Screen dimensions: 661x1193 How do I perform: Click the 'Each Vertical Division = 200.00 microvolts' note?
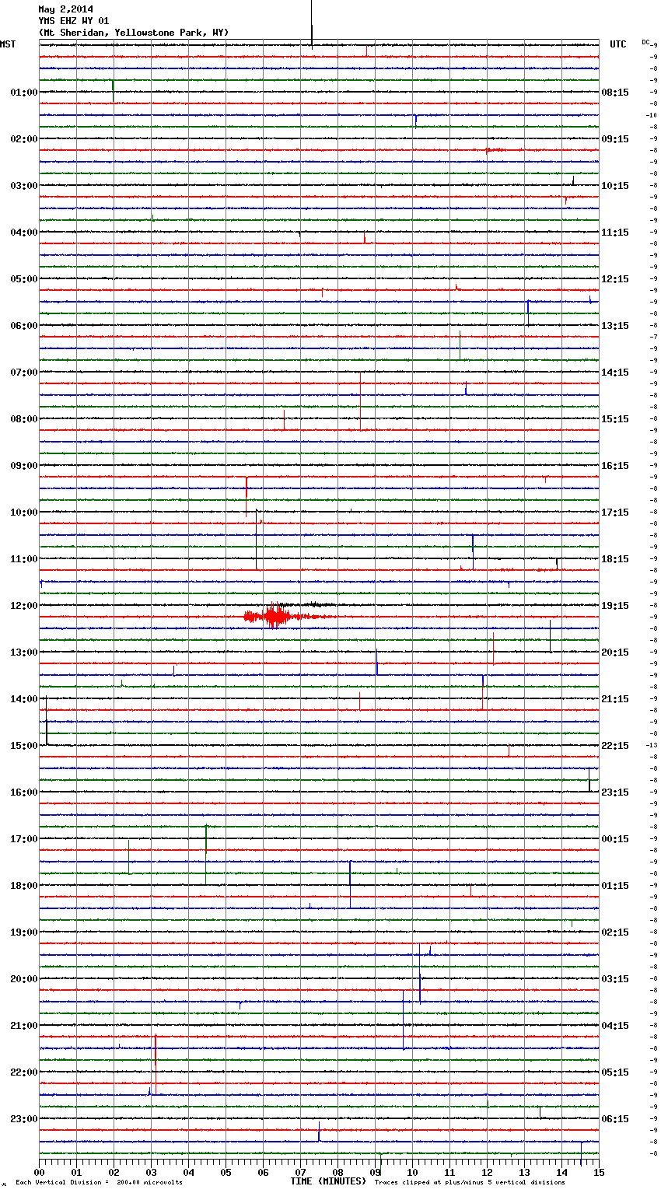pos(99,1183)
